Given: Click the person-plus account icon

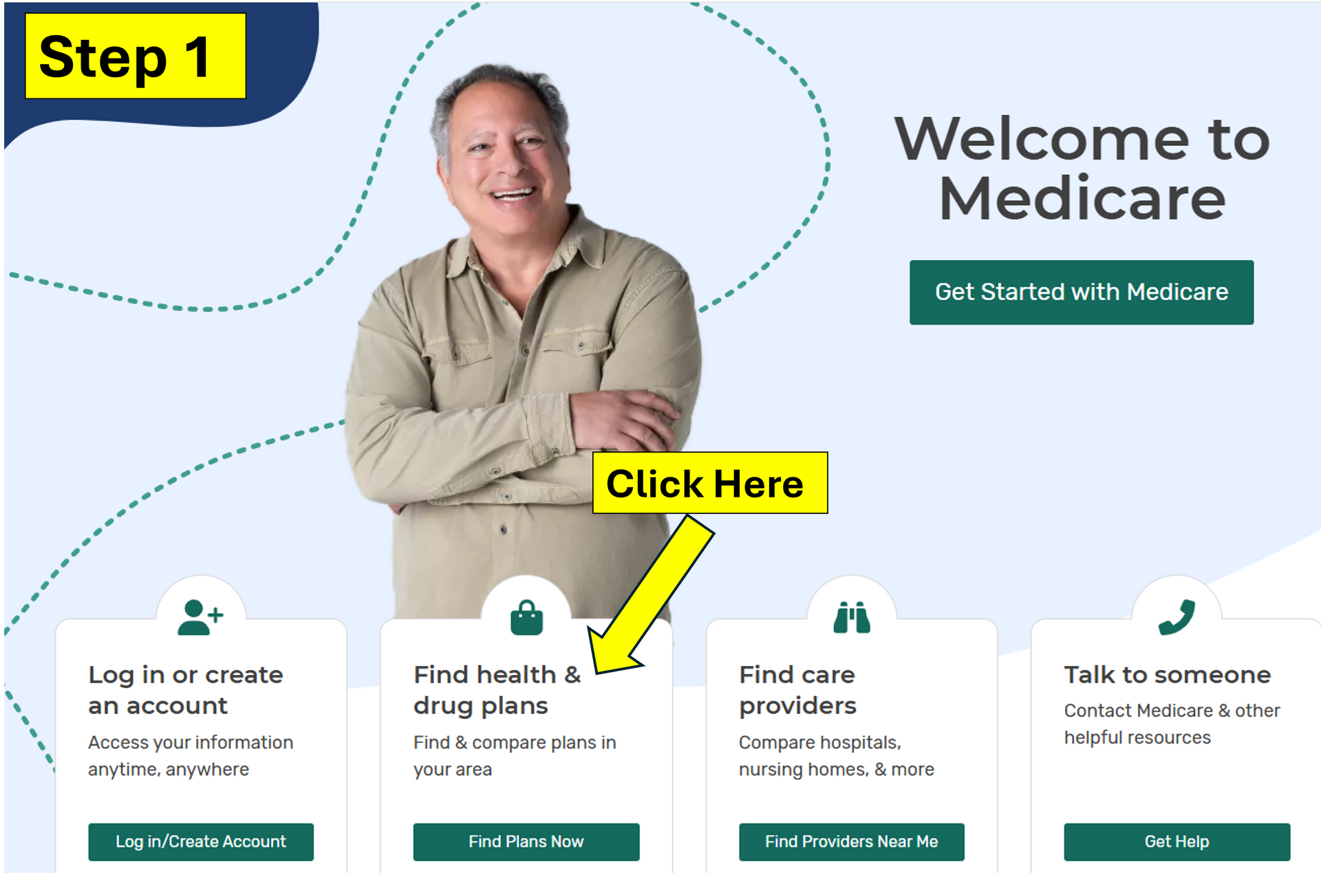Looking at the screenshot, I should [x=200, y=617].
